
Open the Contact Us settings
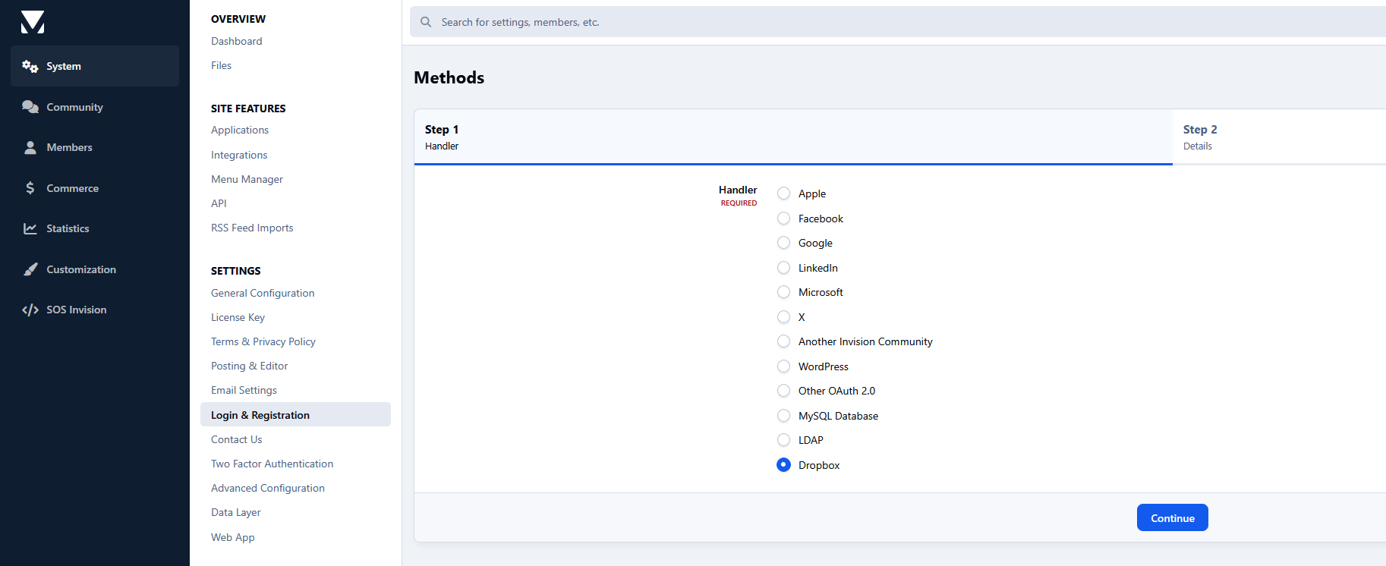[x=236, y=439]
